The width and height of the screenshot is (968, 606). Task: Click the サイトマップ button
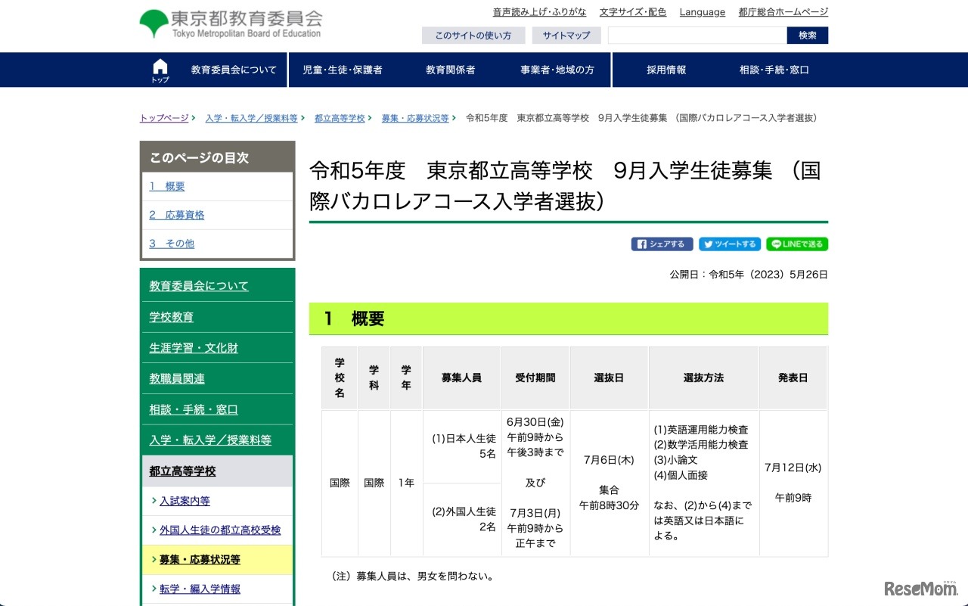tap(566, 36)
